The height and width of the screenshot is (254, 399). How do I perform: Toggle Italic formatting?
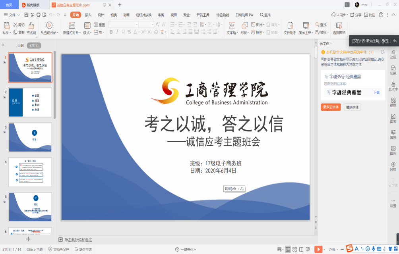click(117, 32)
